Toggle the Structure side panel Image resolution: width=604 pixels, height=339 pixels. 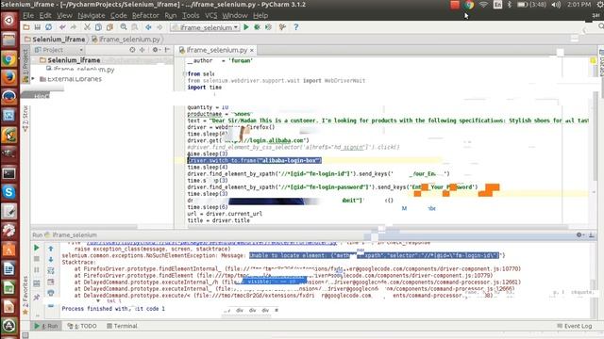point(25,120)
